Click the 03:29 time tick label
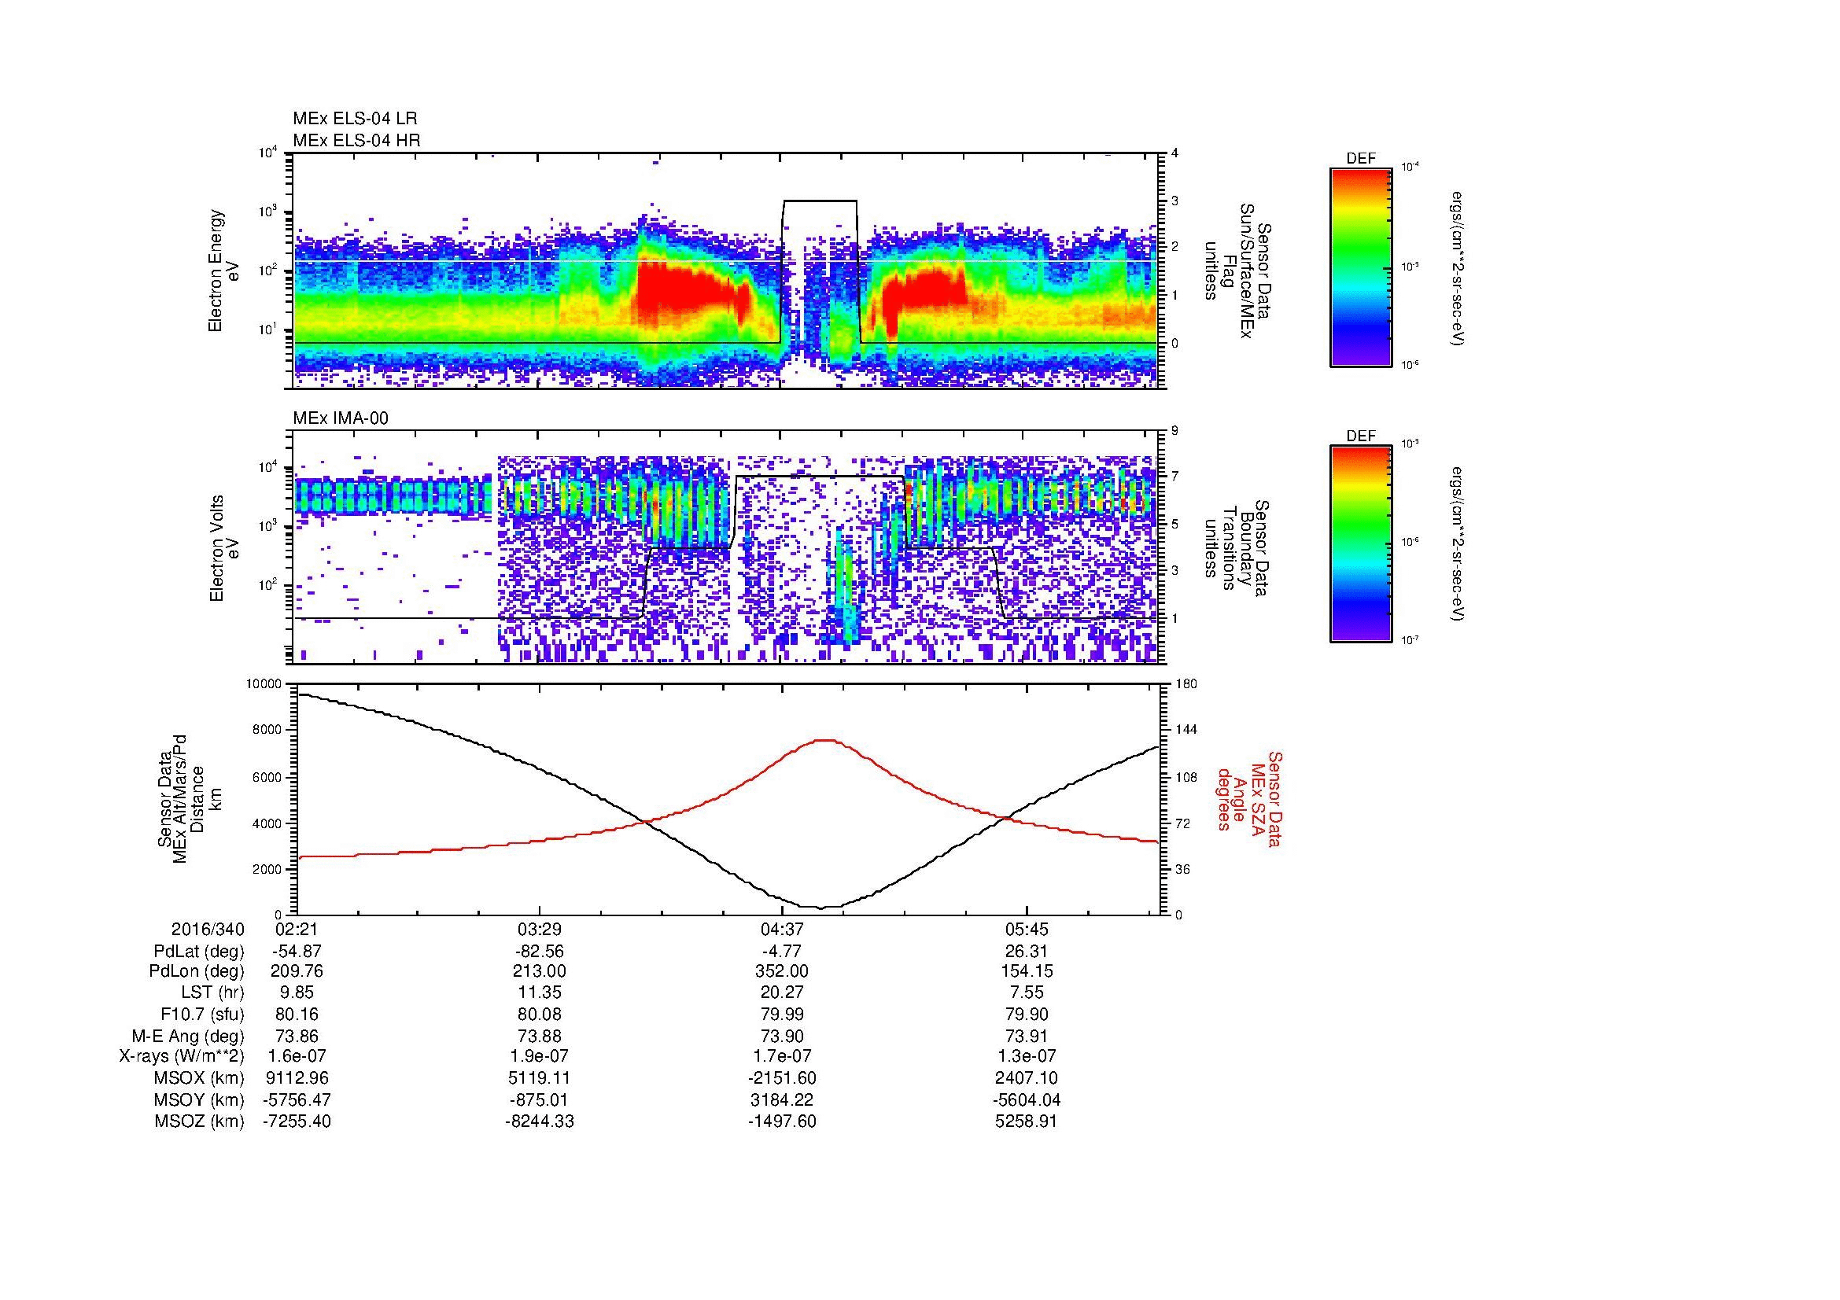 [x=540, y=930]
